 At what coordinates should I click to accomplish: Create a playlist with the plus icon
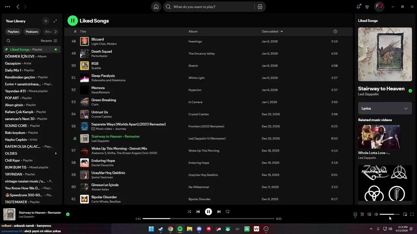[x=46, y=21]
